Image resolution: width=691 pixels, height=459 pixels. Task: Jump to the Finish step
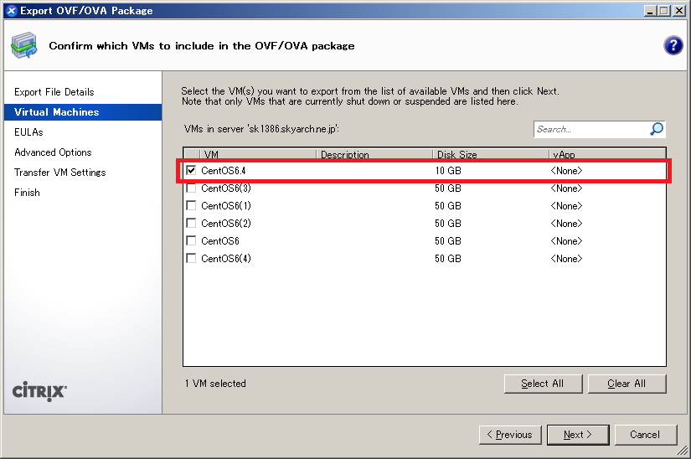tap(27, 193)
